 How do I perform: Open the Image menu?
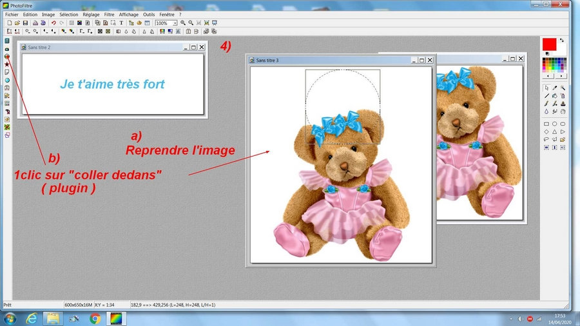48,14
